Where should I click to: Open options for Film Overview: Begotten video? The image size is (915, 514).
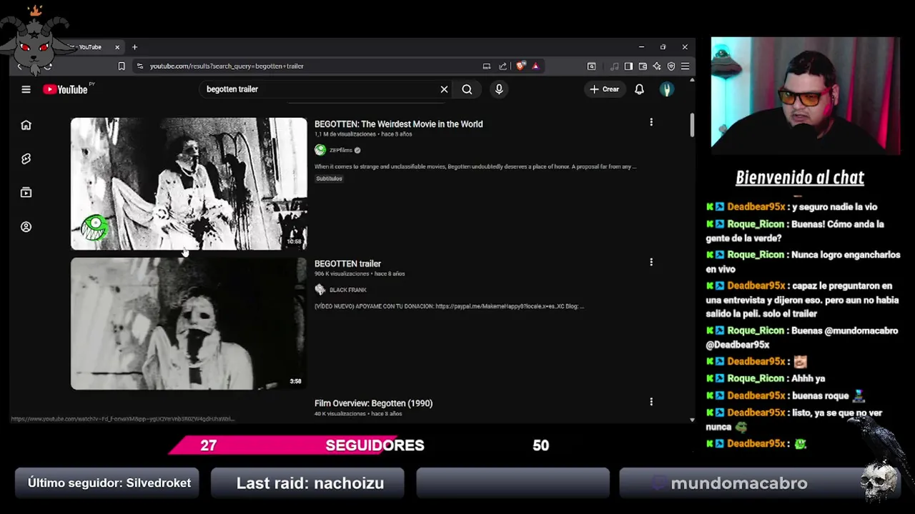click(x=651, y=402)
